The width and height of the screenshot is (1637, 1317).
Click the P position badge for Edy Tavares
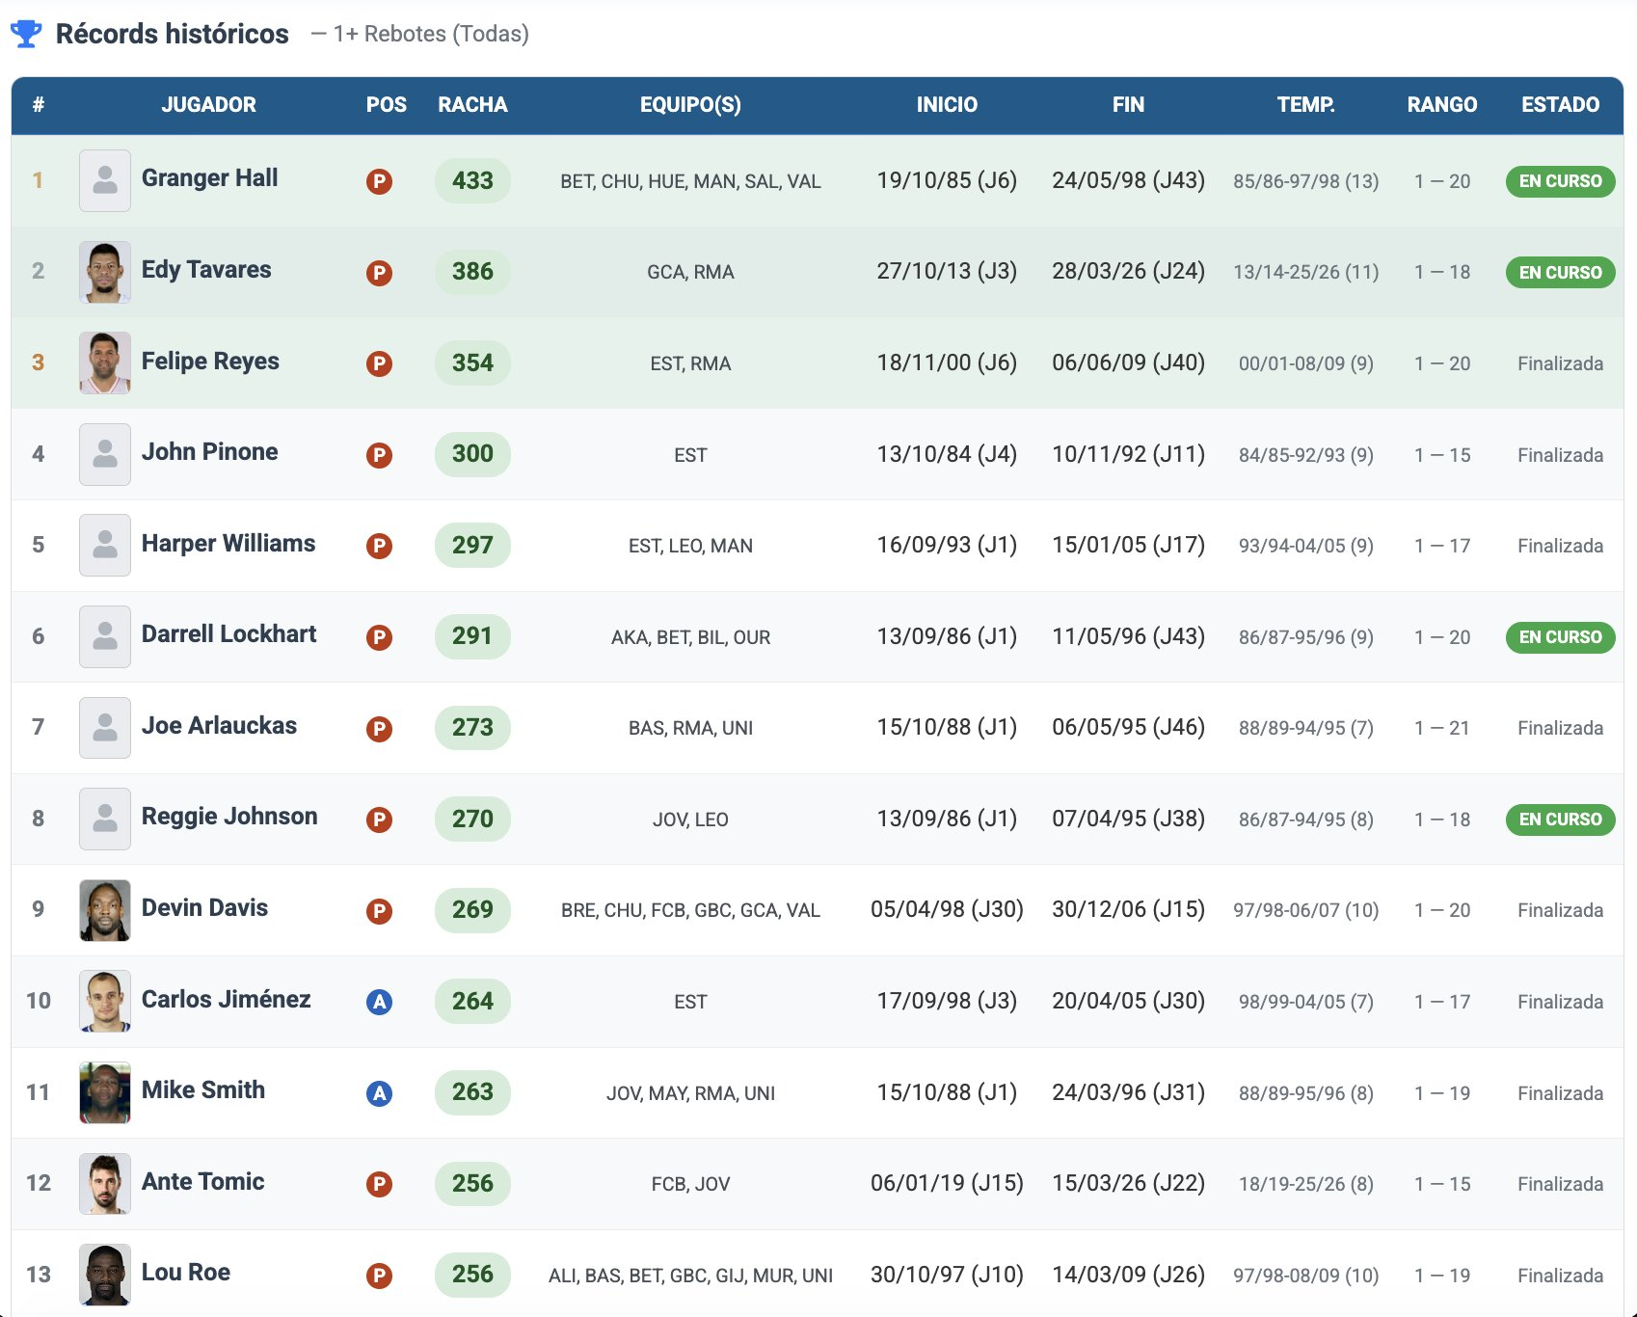pos(379,273)
